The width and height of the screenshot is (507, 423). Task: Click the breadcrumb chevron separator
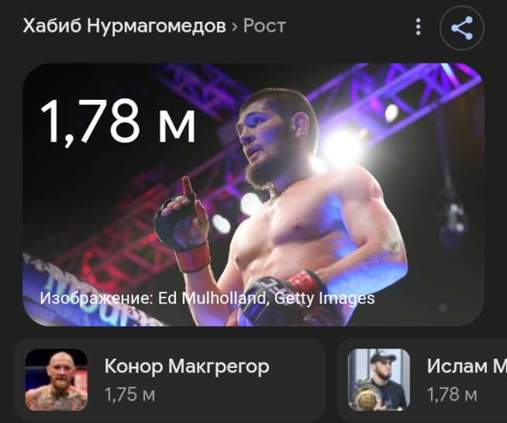coord(234,27)
